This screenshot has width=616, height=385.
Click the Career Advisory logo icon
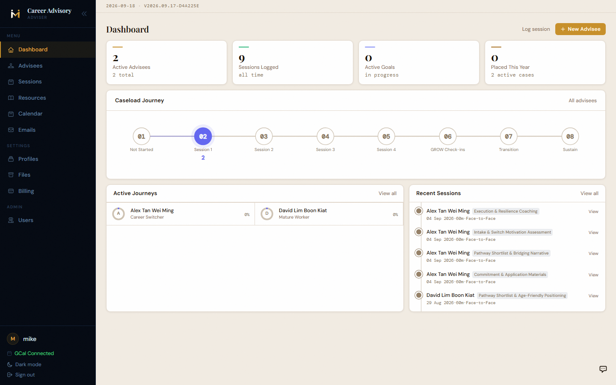(15, 14)
